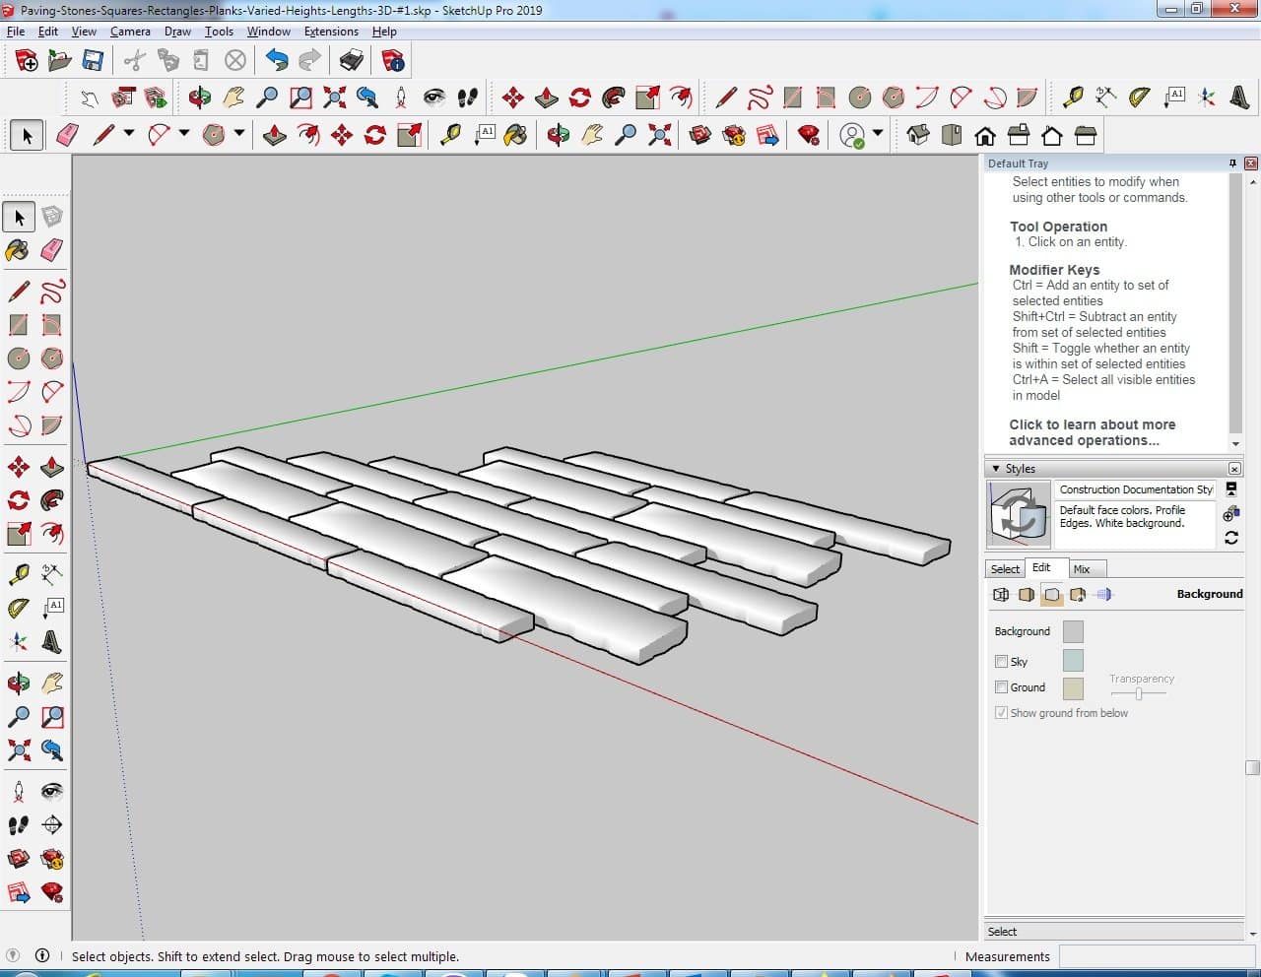
Task: Open the Camera menu
Action: [130, 32]
